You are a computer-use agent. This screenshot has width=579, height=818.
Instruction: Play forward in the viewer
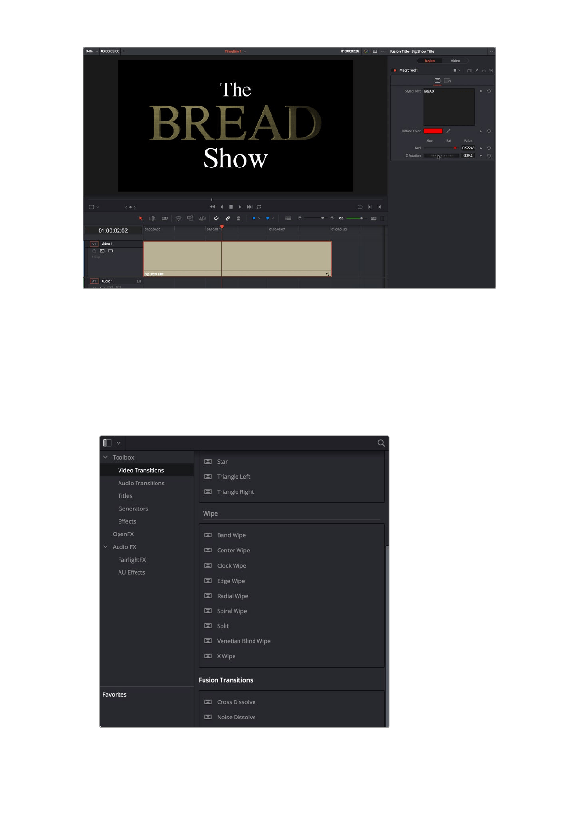click(240, 207)
